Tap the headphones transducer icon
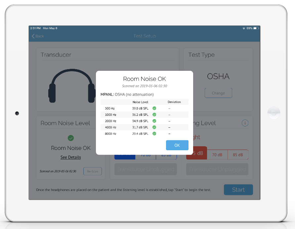The width and height of the screenshot is (295, 229). click(72, 86)
